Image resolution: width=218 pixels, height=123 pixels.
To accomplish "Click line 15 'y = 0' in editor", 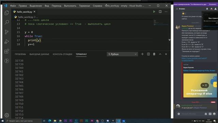I will (x=29, y=32).
